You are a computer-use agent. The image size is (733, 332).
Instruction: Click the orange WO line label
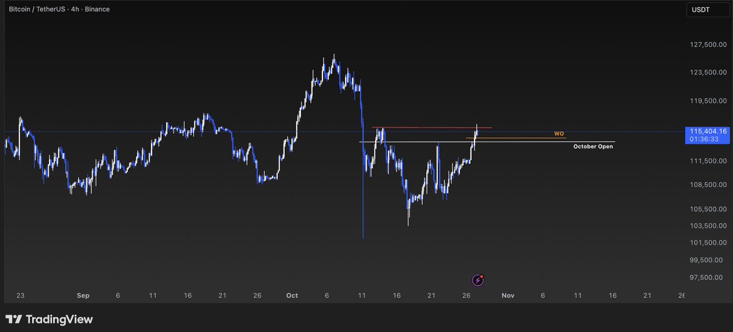tap(559, 133)
